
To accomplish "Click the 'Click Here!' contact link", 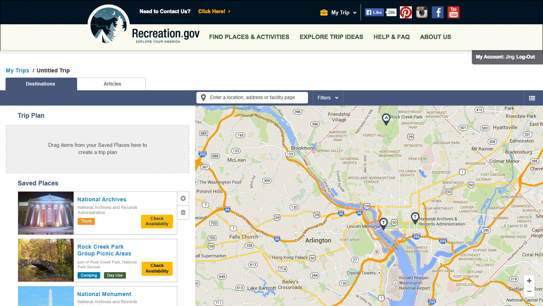I will click(x=214, y=12).
